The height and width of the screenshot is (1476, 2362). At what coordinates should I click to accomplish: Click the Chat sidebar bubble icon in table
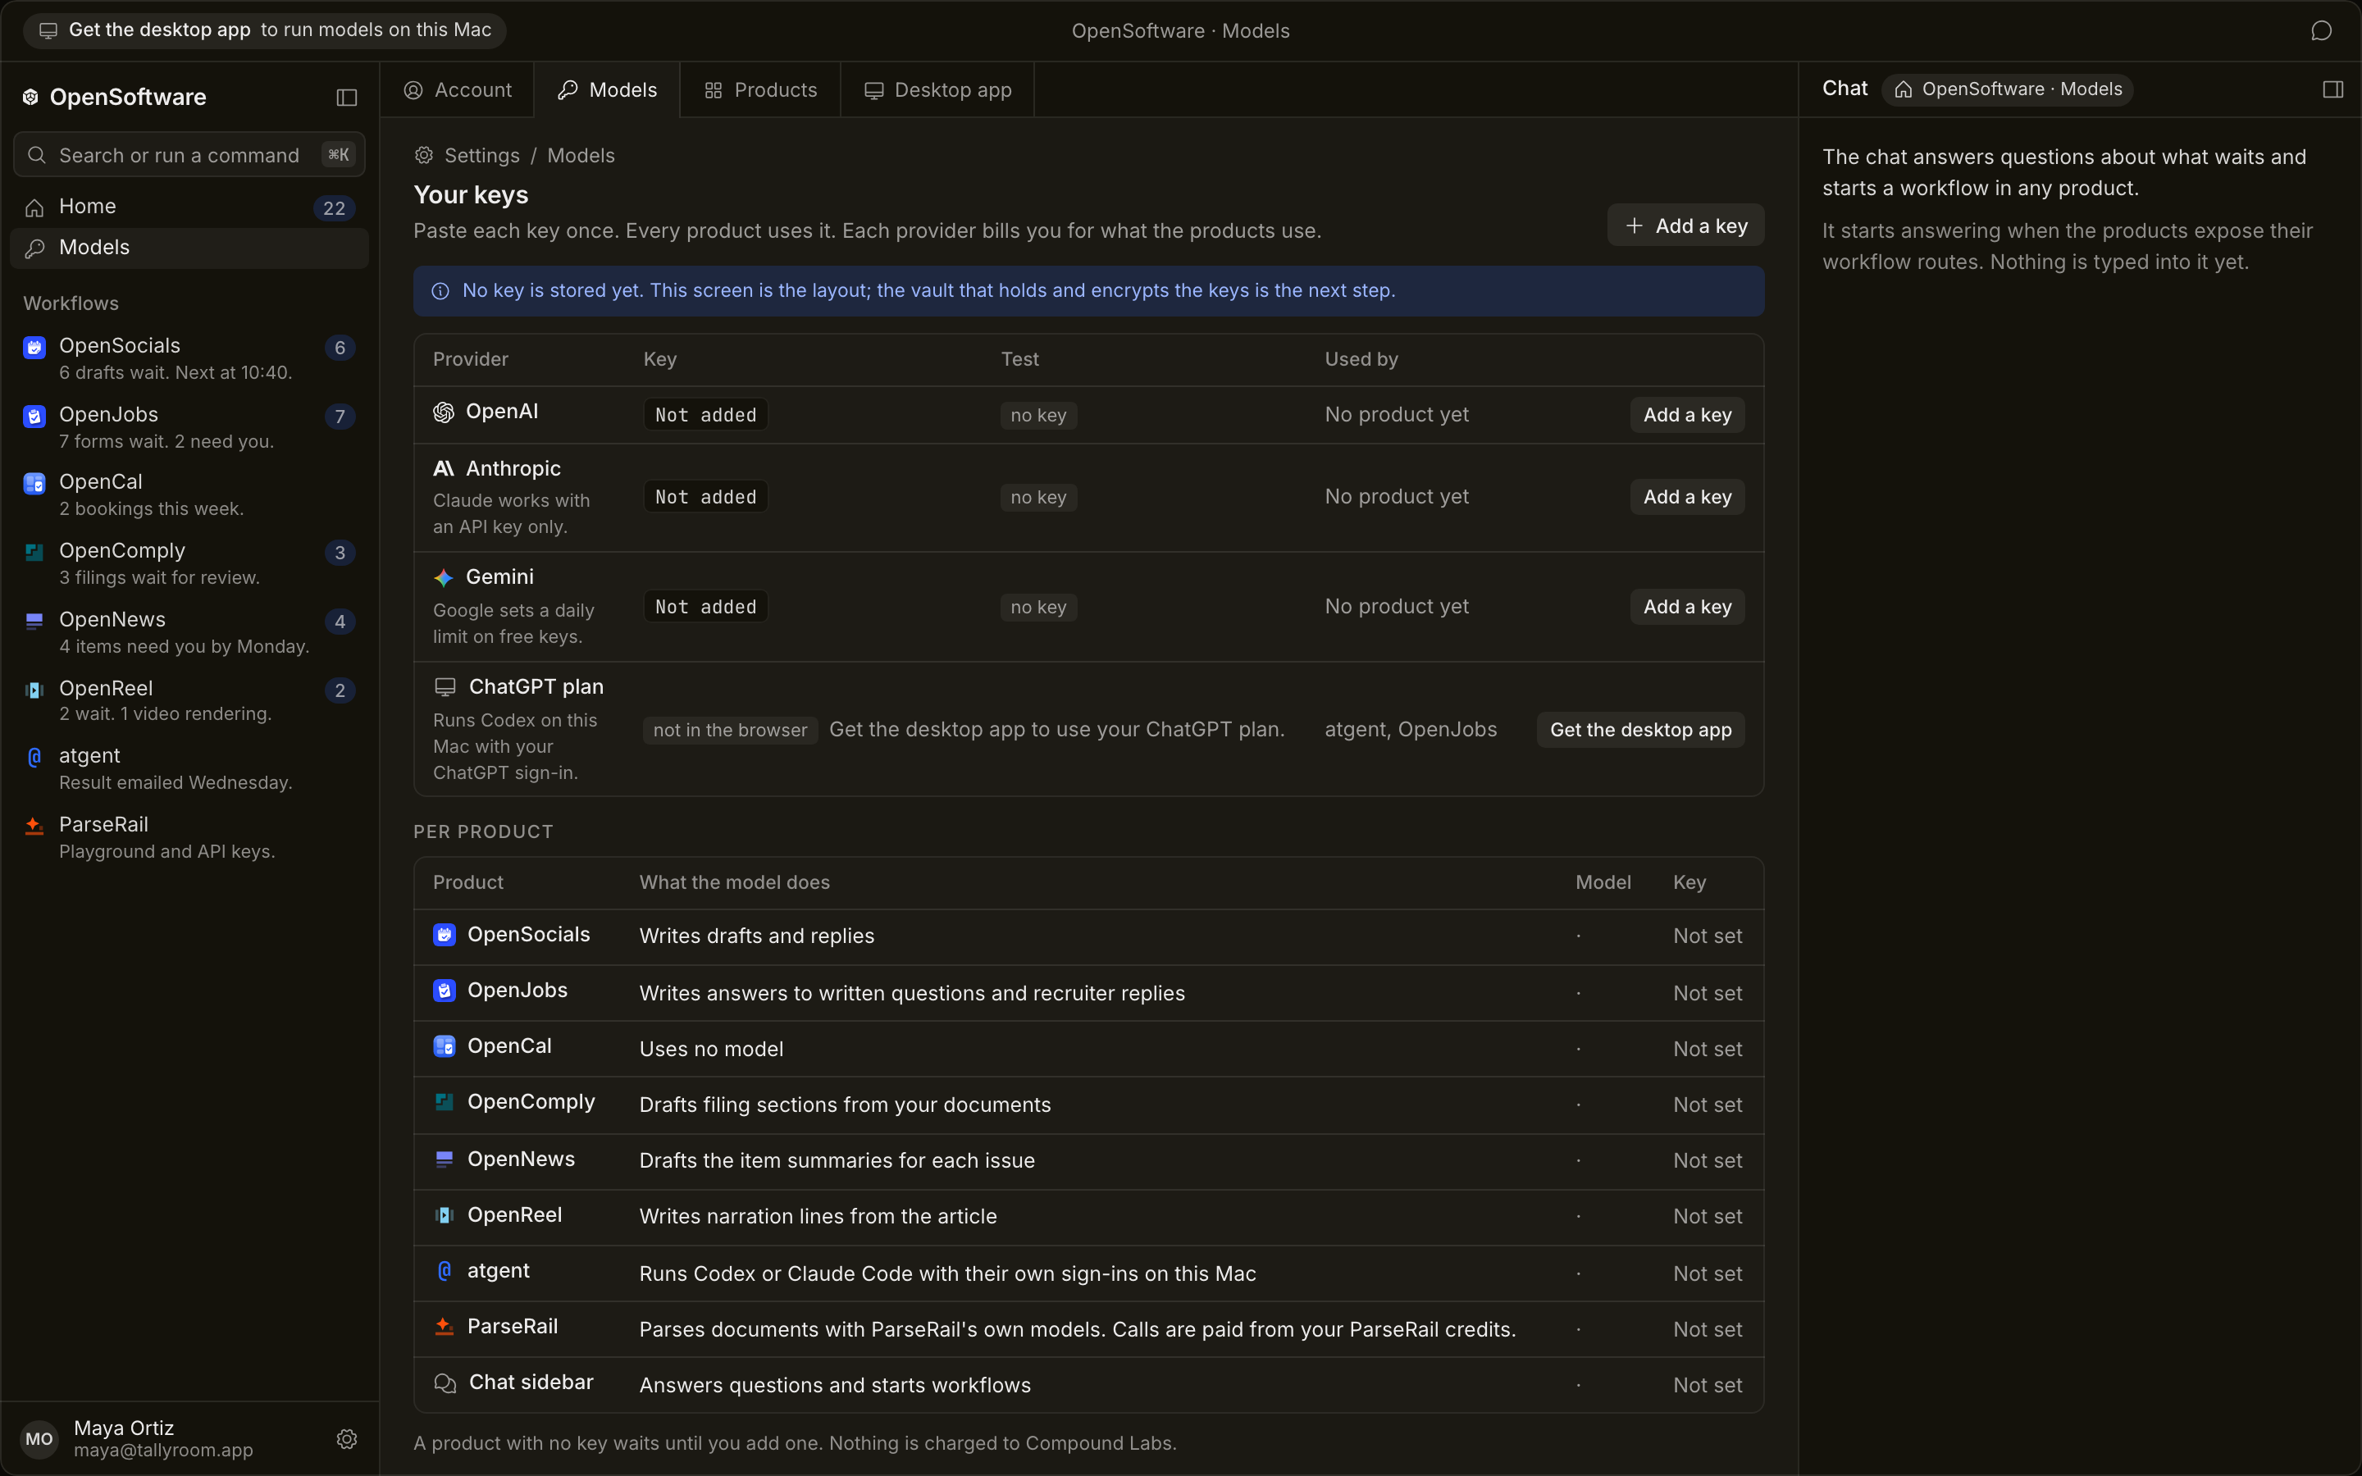pos(445,1383)
